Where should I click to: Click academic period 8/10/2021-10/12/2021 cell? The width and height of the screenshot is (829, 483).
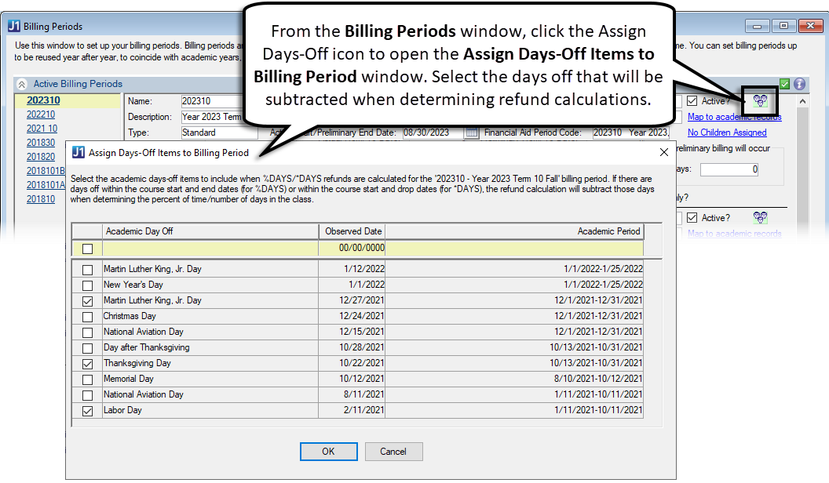(514, 379)
